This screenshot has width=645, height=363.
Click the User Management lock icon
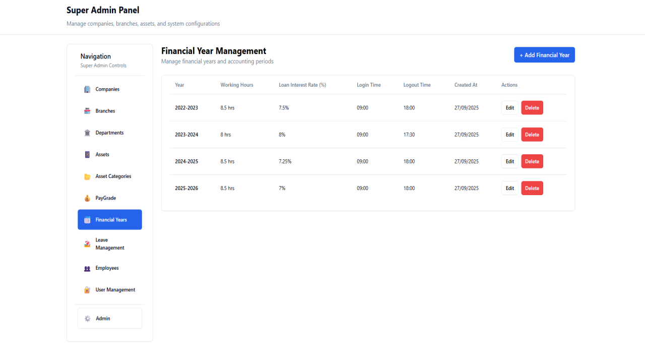point(87,290)
